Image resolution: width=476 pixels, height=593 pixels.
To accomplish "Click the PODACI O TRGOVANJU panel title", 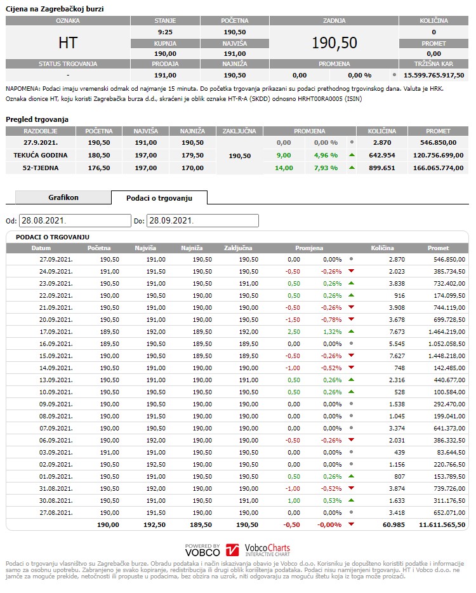I will pyautogui.click(x=53, y=237).
